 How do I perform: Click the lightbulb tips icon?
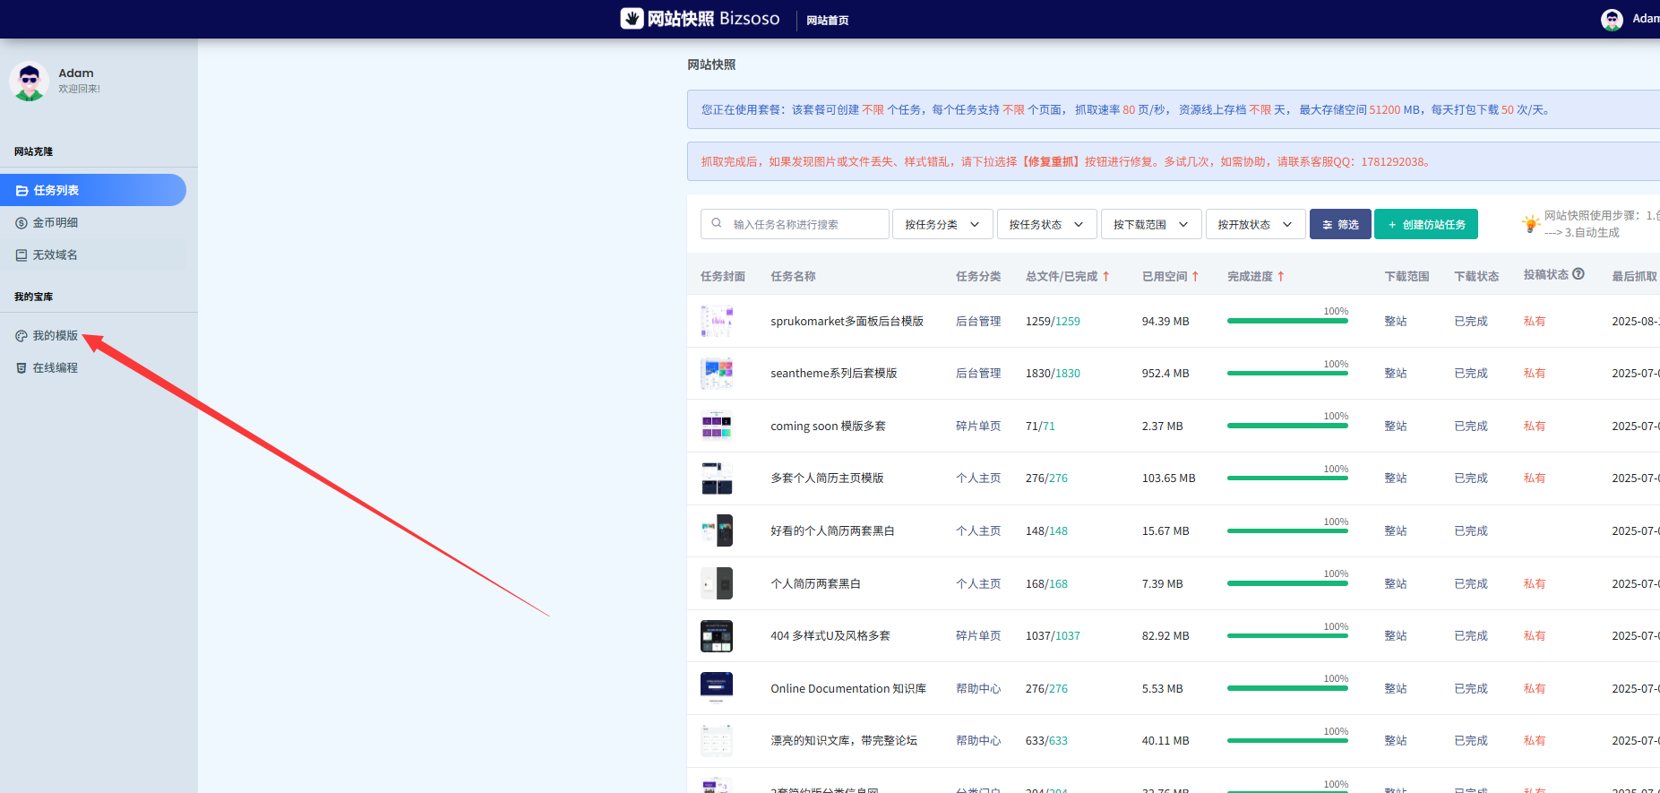(1530, 224)
